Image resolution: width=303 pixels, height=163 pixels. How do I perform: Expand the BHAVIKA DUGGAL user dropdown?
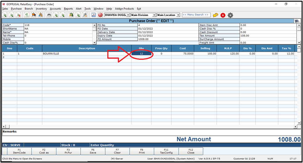[x=128, y=15]
